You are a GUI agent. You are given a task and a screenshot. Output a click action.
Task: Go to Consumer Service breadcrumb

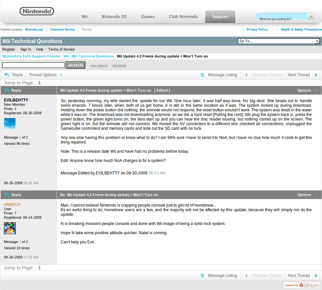tap(62, 30)
